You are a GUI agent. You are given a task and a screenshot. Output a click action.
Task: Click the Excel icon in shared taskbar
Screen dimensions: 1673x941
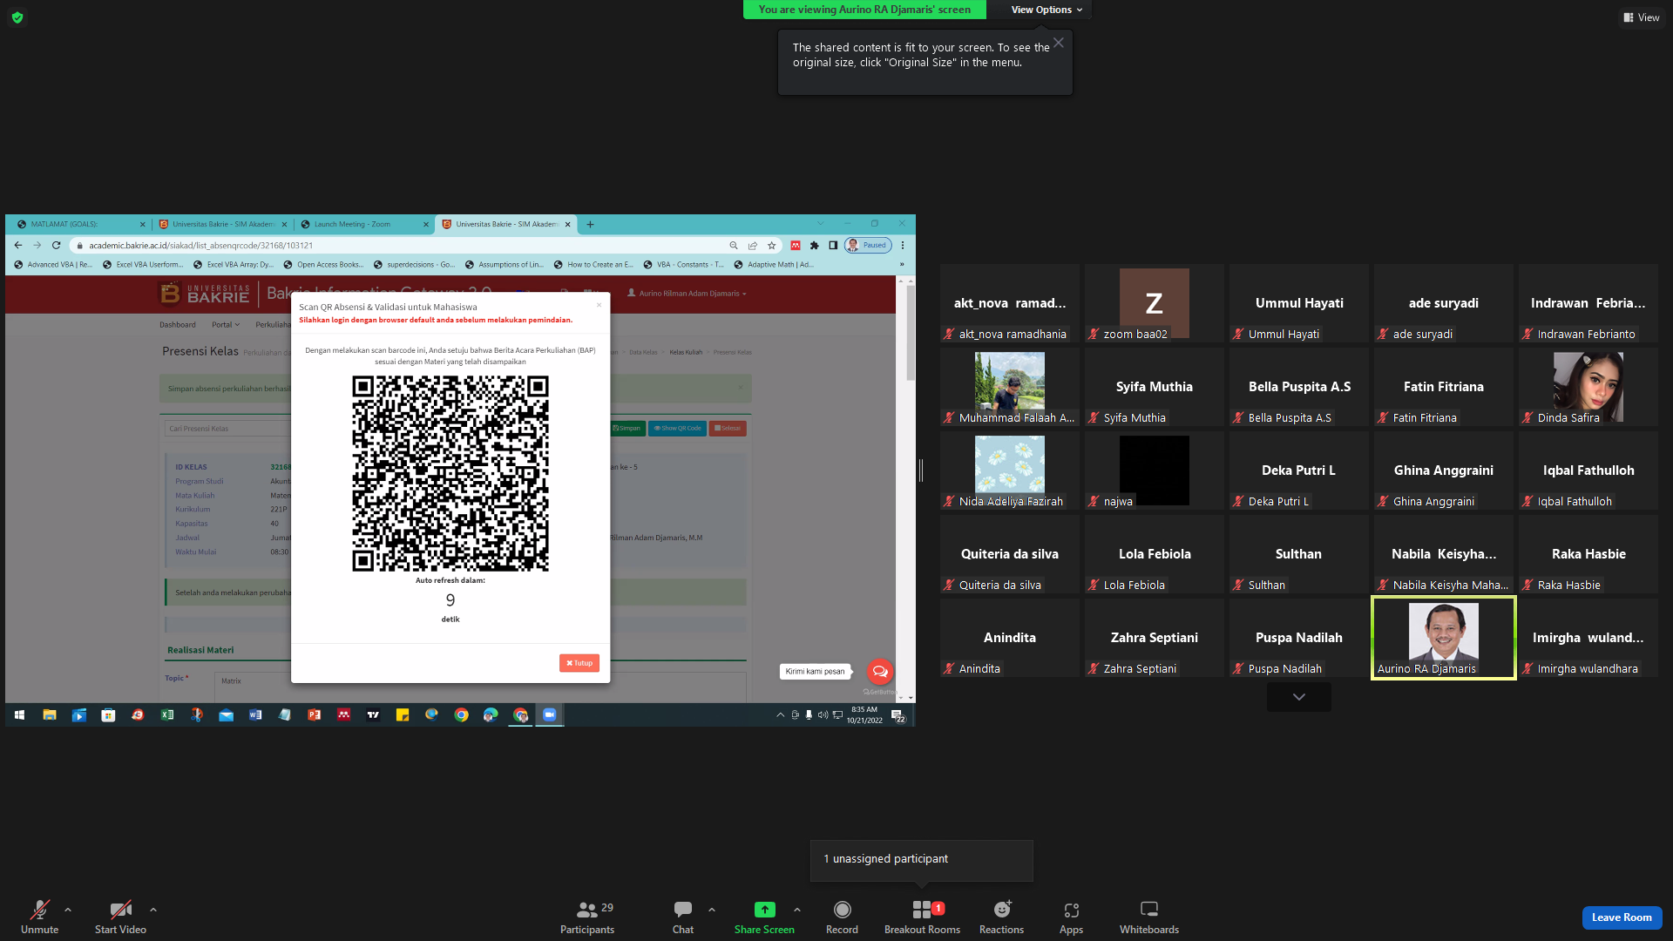point(166,714)
